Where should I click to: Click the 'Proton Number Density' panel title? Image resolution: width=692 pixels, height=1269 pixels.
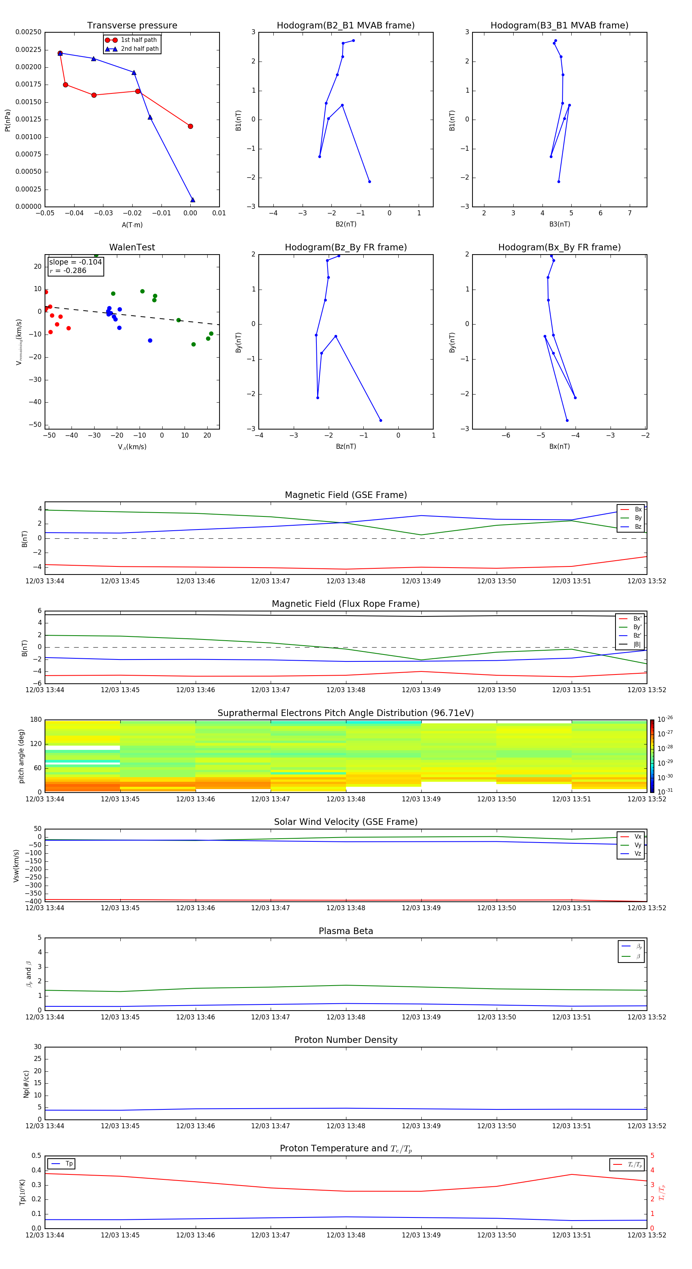[346, 1040]
